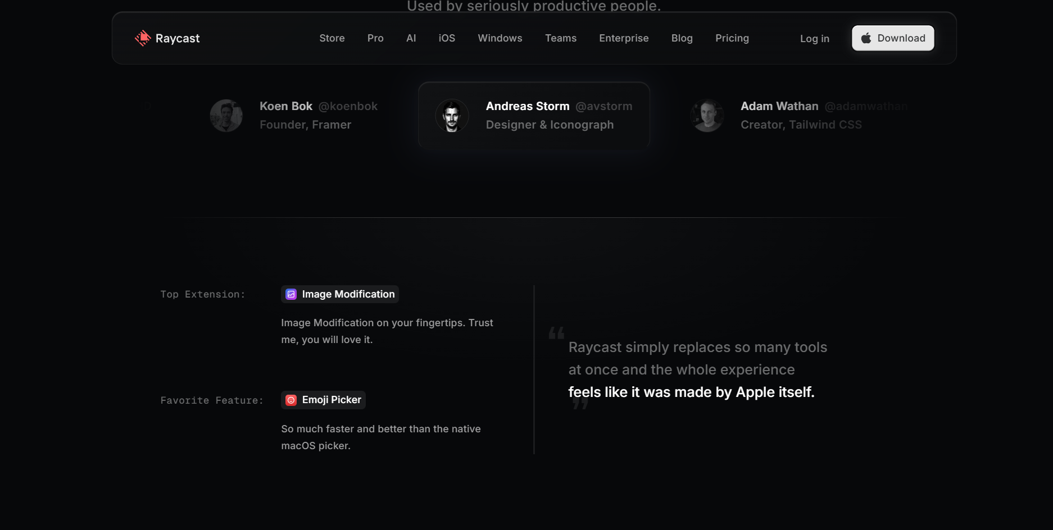1053x530 pixels.
Task: Click the @koenbok handle
Action: (x=348, y=106)
